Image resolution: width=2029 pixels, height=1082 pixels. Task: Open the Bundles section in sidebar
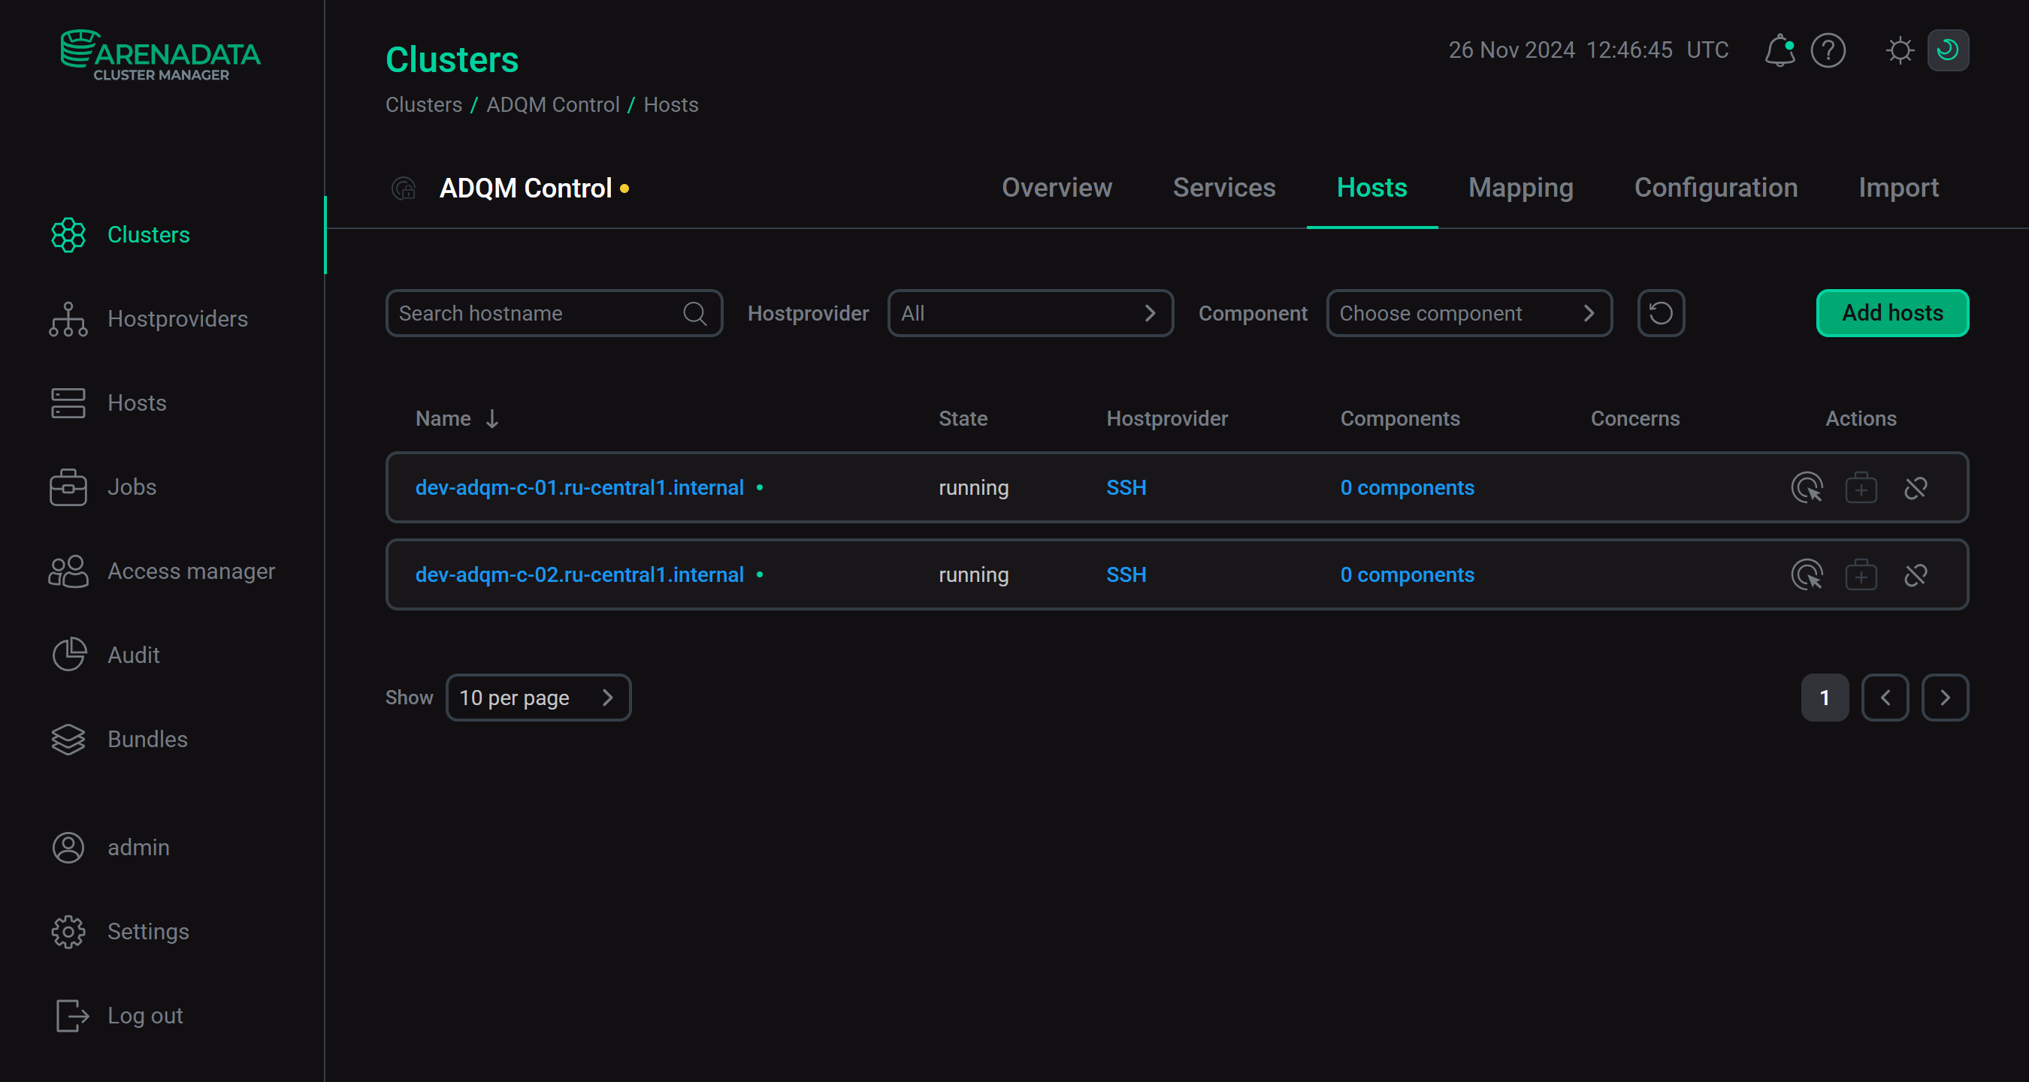(147, 739)
